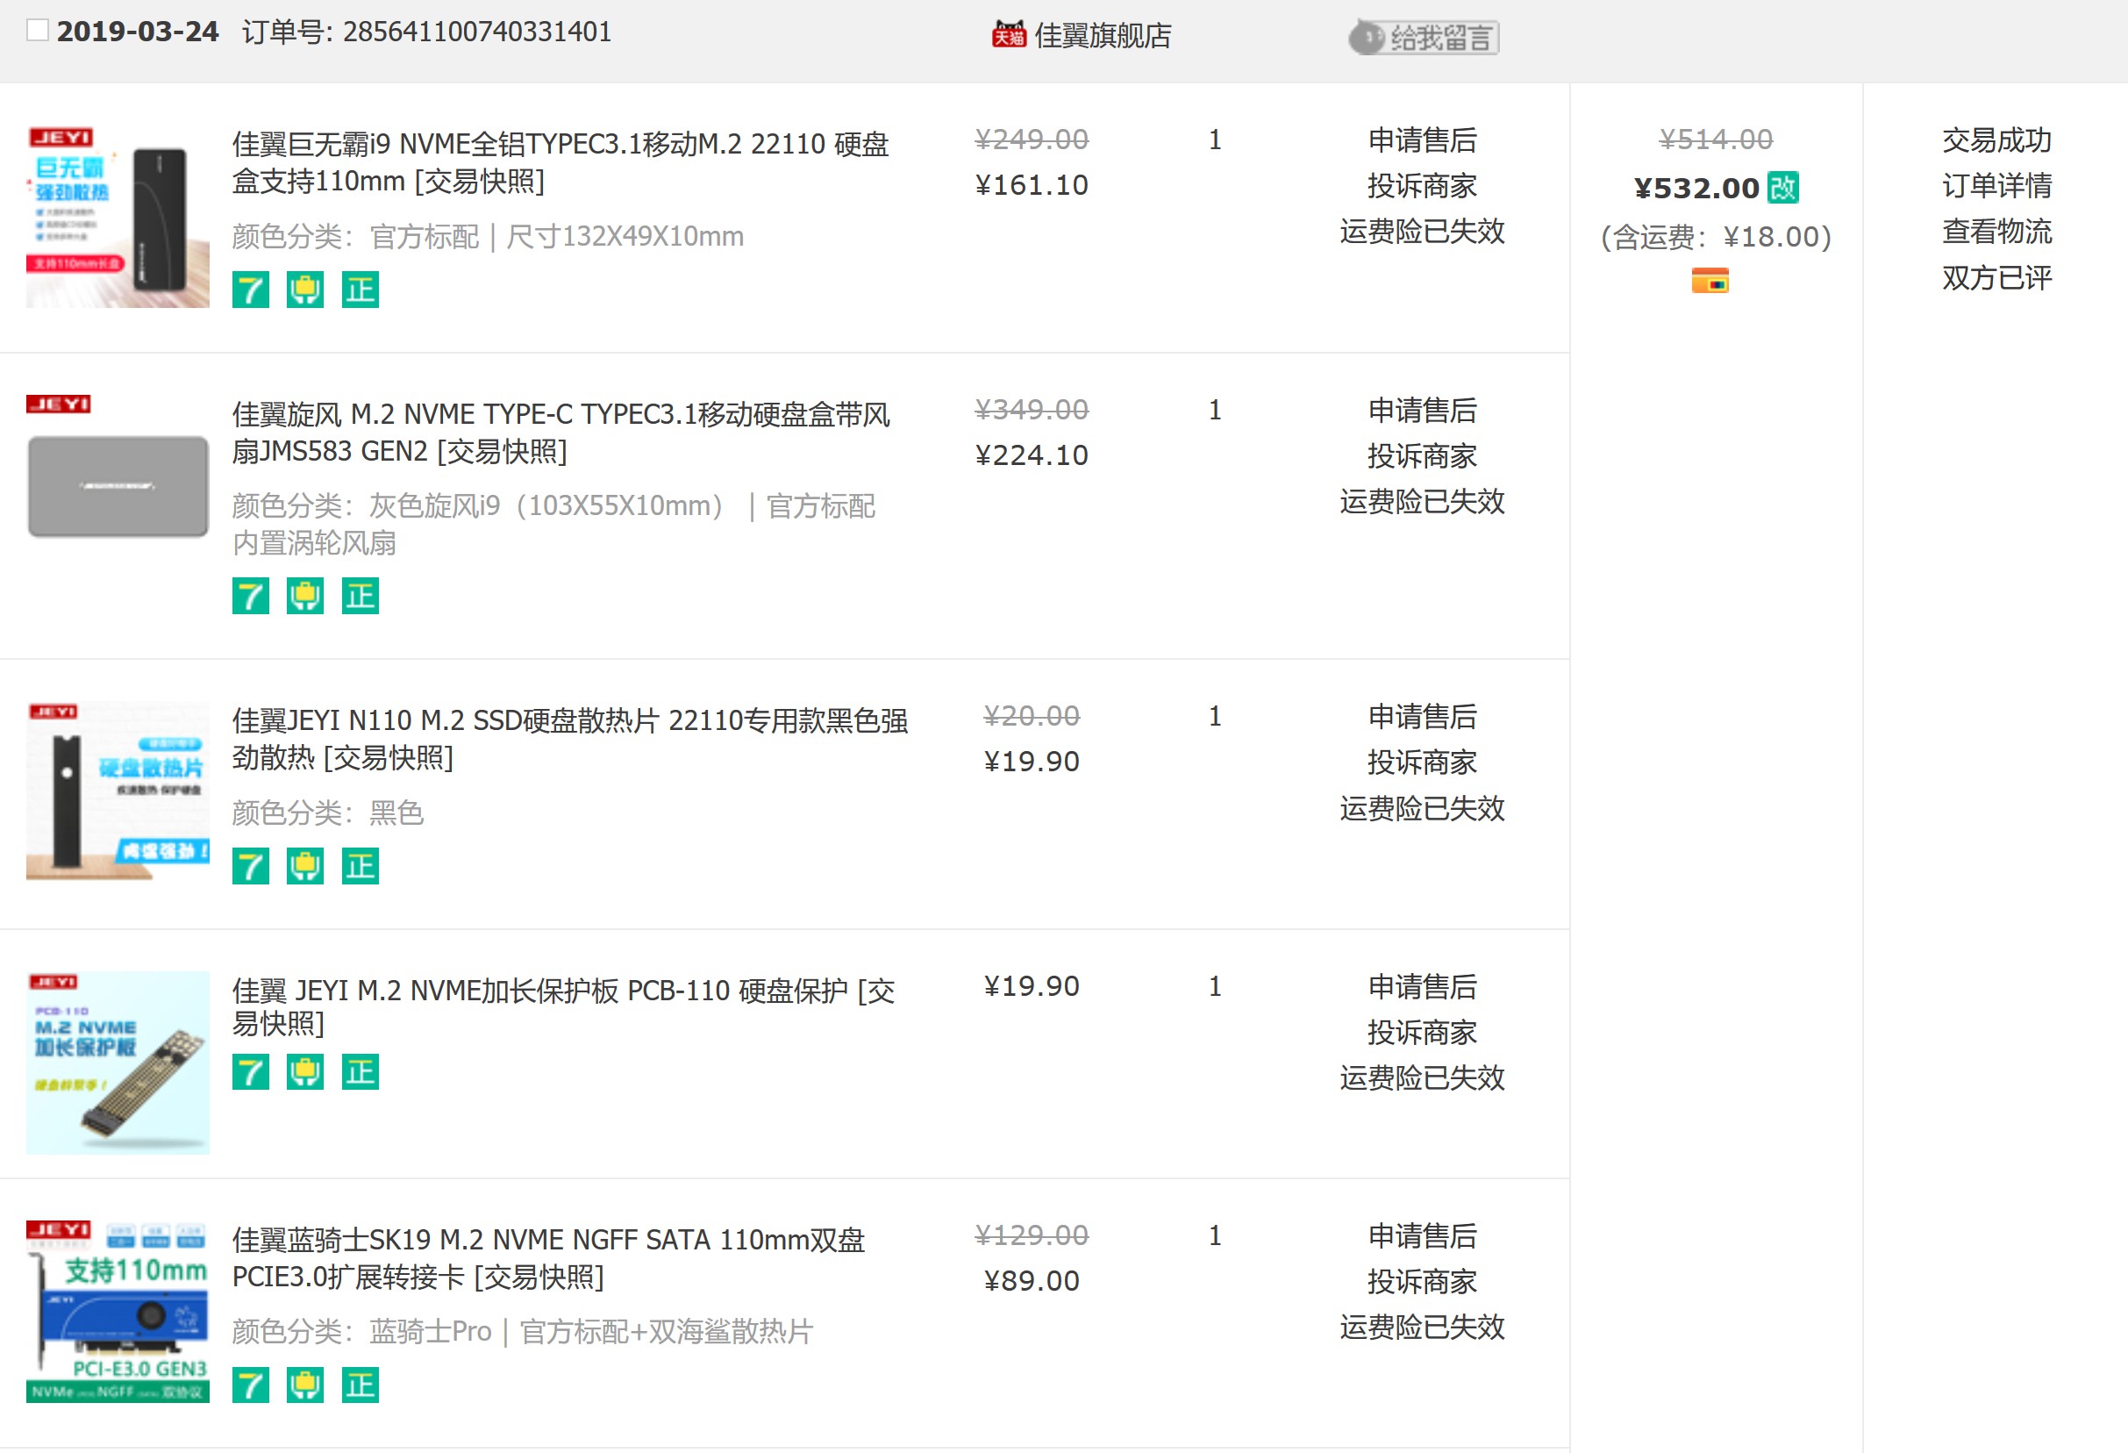Click the 7-day return icon for 巨无霸i9
The height and width of the screenshot is (1453, 2128).
click(x=251, y=290)
